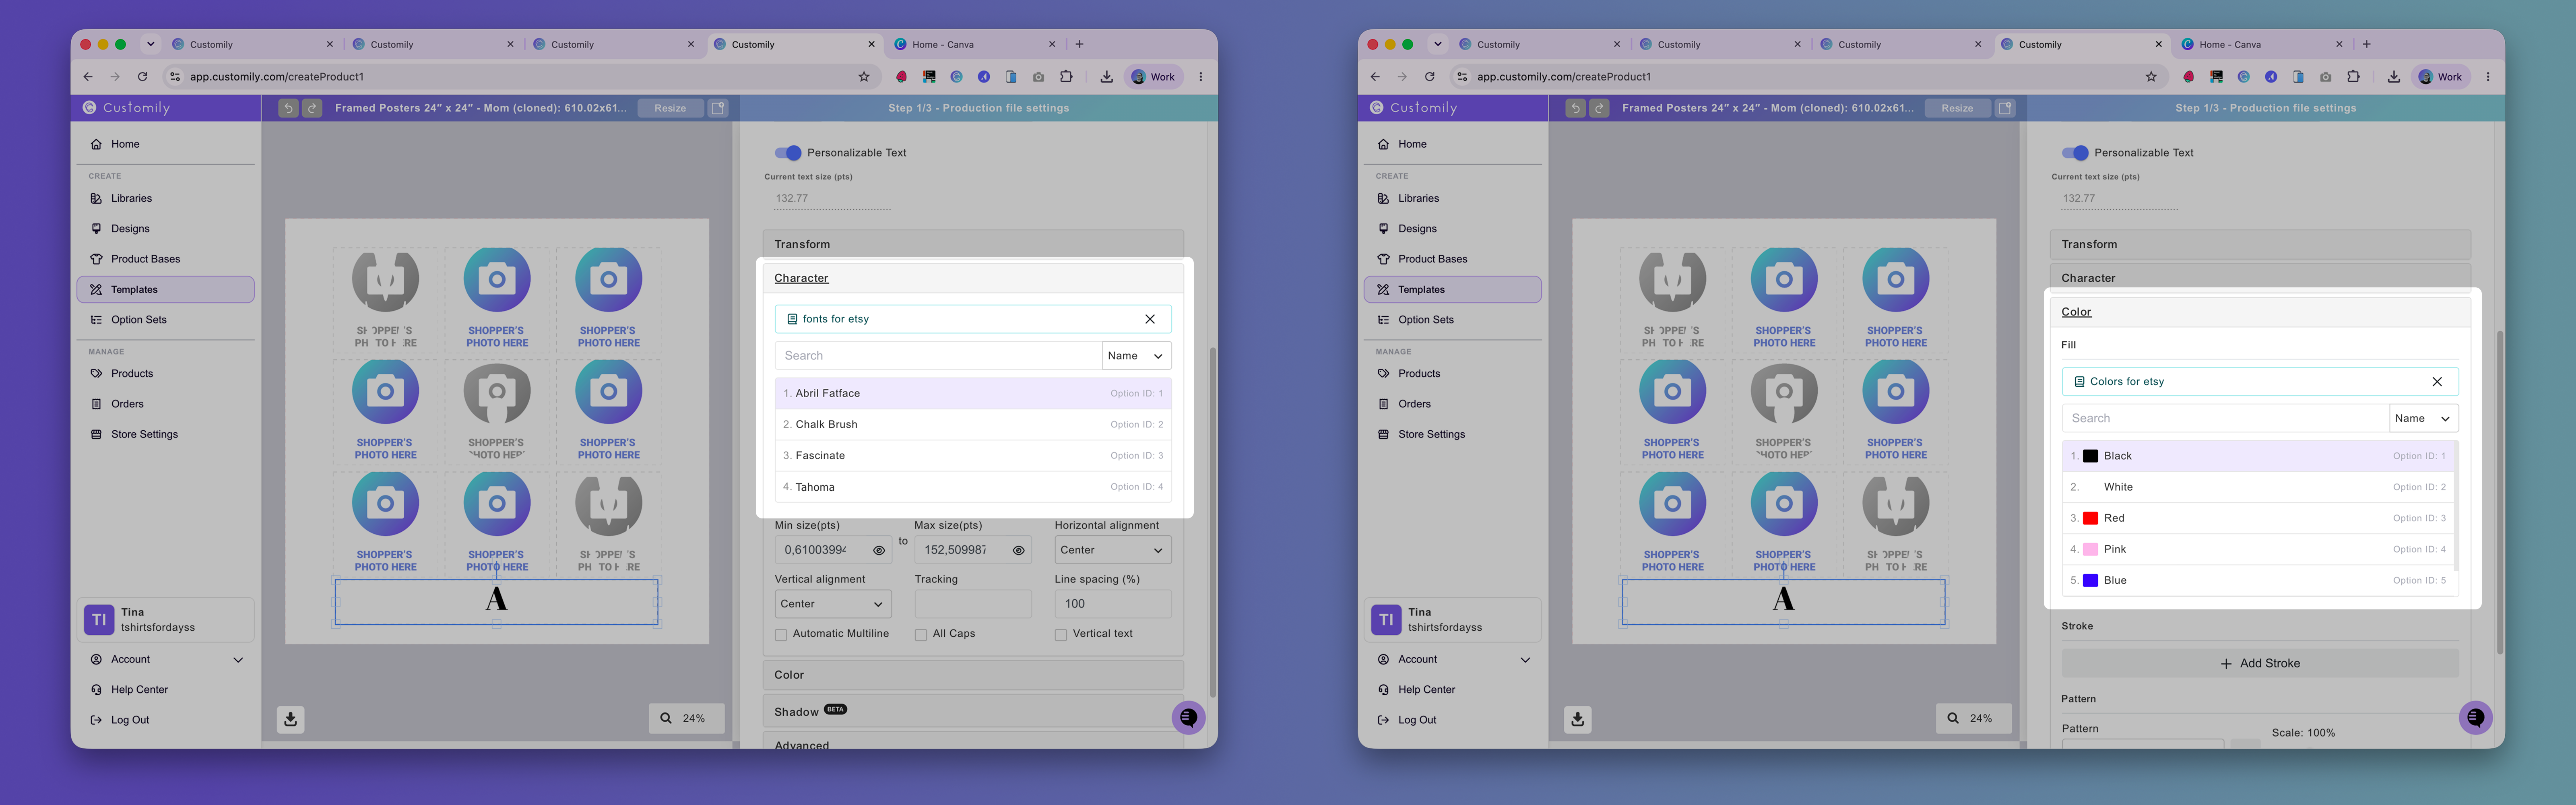Image resolution: width=2576 pixels, height=805 pixels.
Task: Open chat bubble icon beside the Shadow section
Action: pos(1188,717)
